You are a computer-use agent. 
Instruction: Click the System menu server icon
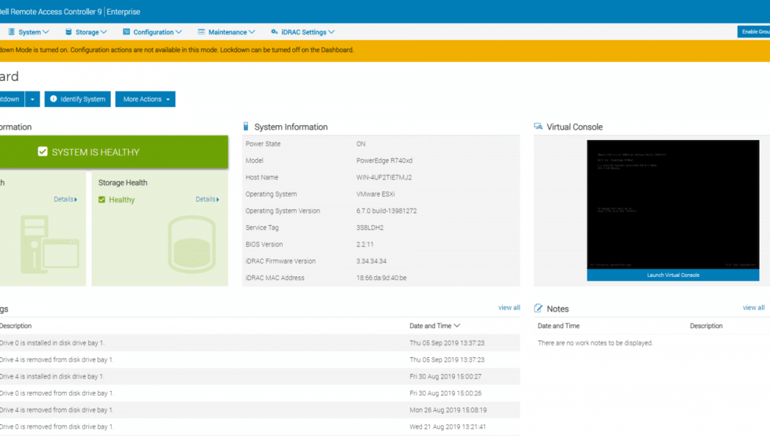(11, 32)
